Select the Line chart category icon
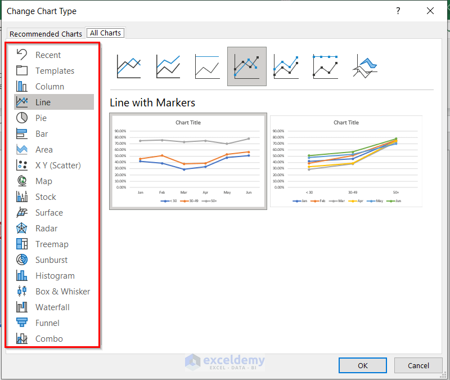The image size is (450, 380). click(x=22, y=102)
